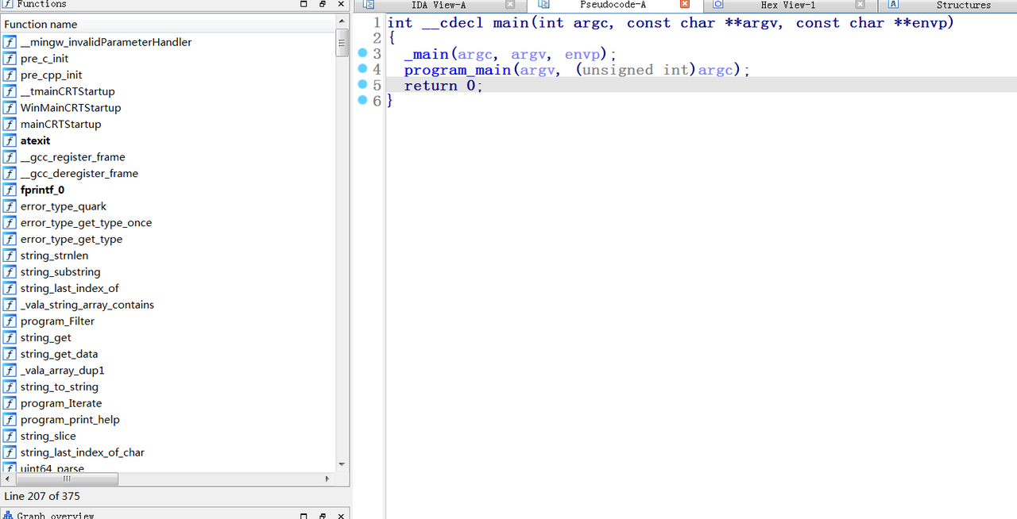This screenshot has width=1017, height=519.
Task: Select pre_cpp_init in the Functions list
Action: point(51,75)
